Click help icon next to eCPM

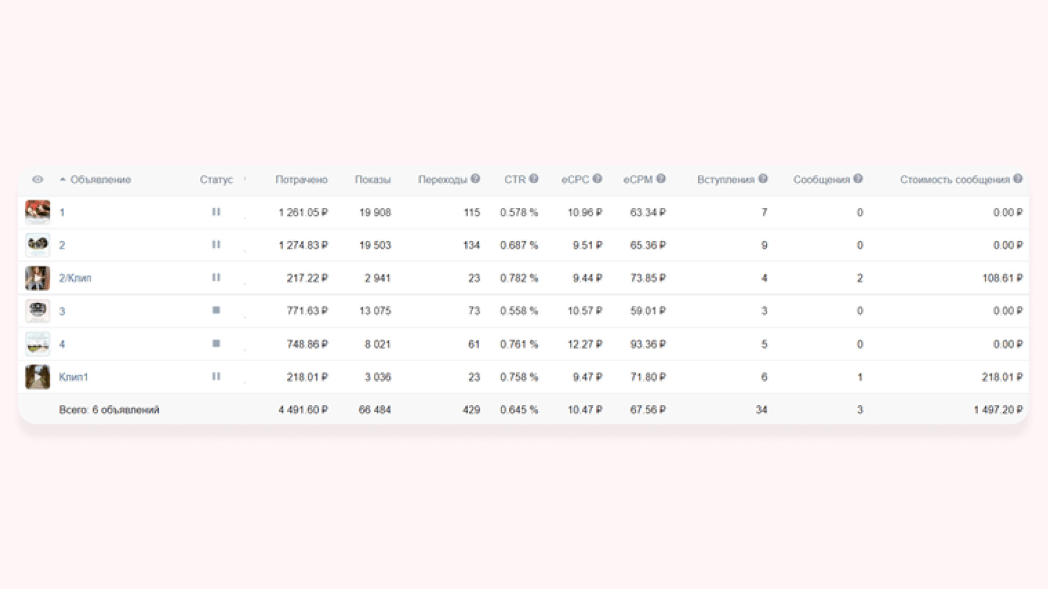point(661,179)
